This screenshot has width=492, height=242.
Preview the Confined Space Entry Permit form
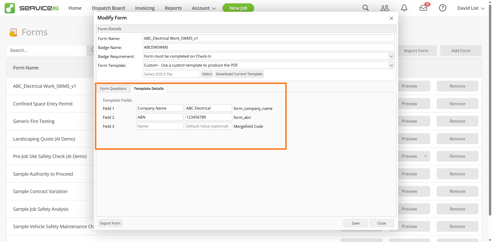[414, 104]
